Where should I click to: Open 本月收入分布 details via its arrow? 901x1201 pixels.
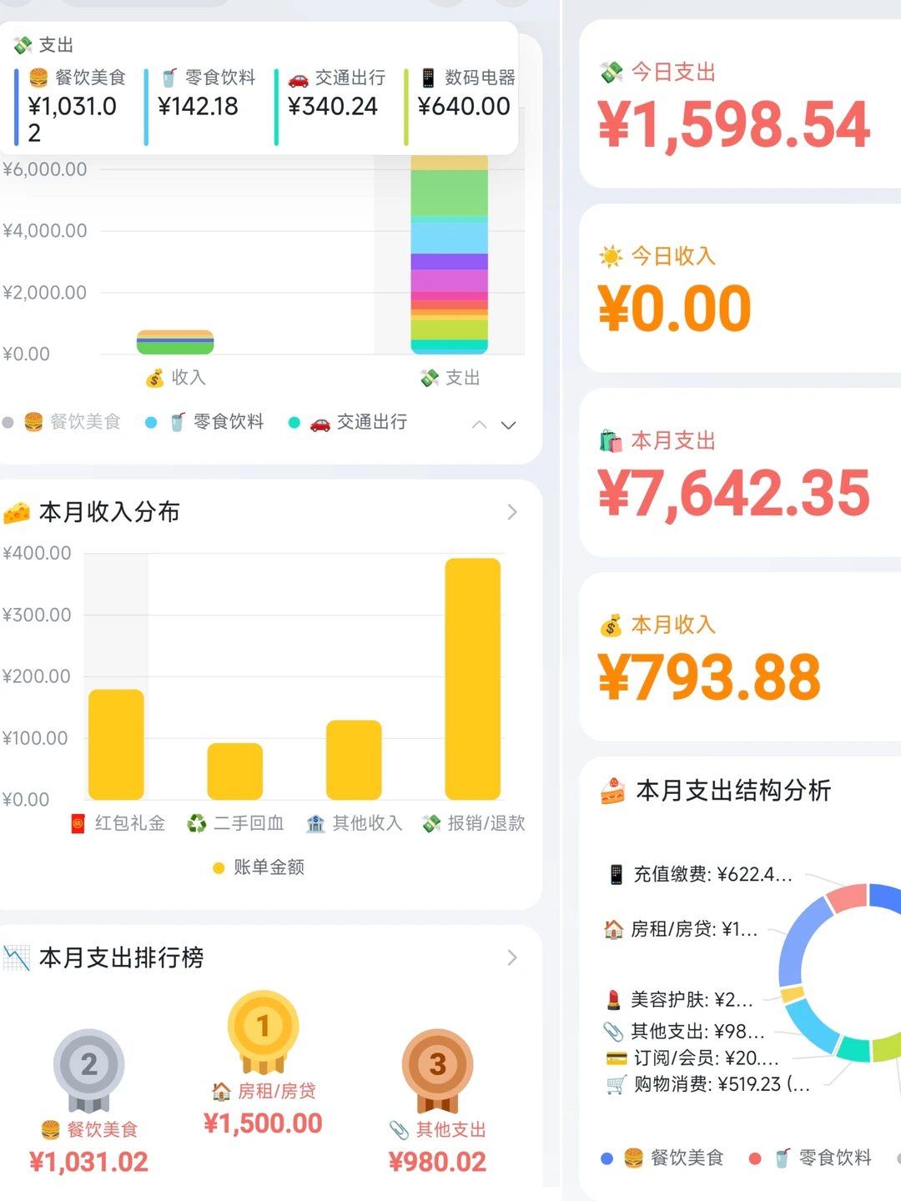(x=512, y=513)
